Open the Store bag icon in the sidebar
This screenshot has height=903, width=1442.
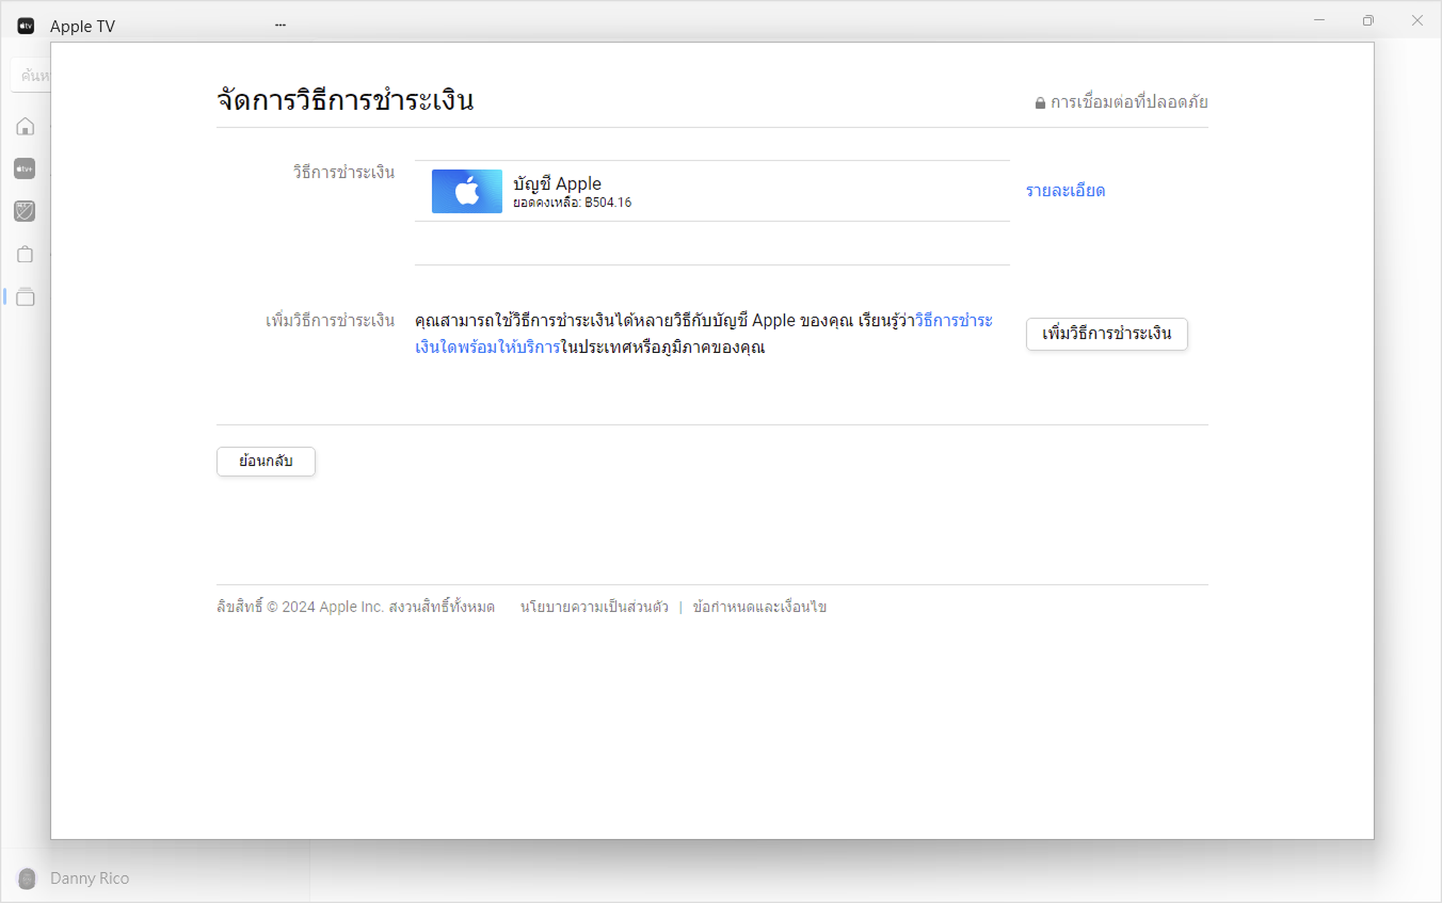click(x=25, y=254)
